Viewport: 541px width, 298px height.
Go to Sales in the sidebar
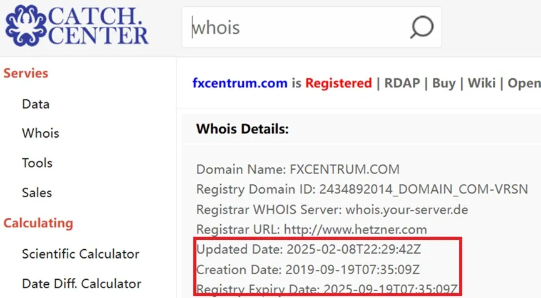pyautogui.click(x=37, y=192)
